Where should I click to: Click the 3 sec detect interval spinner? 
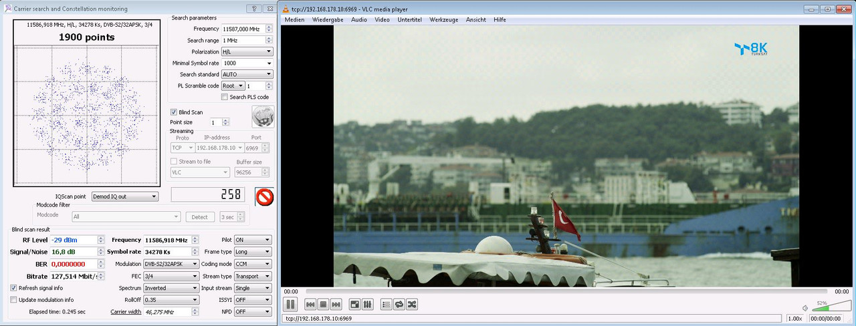tap(233, 216)
